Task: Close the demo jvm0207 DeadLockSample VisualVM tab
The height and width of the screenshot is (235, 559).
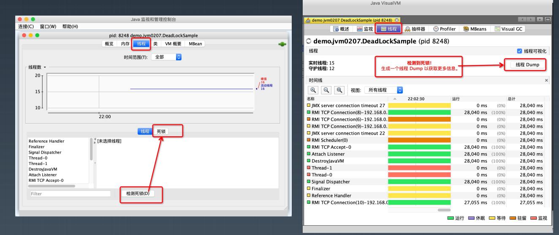Action: [x=397, y=20]
